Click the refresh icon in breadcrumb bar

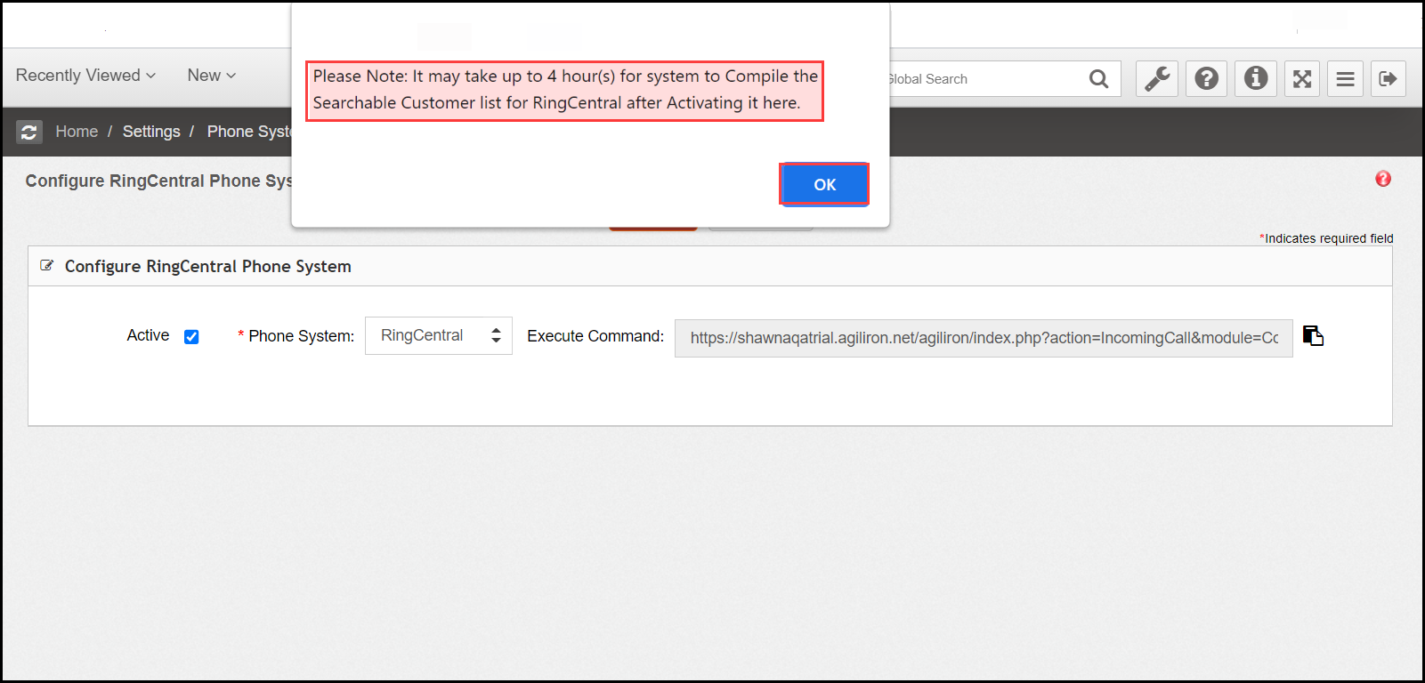tap(28, 132)
